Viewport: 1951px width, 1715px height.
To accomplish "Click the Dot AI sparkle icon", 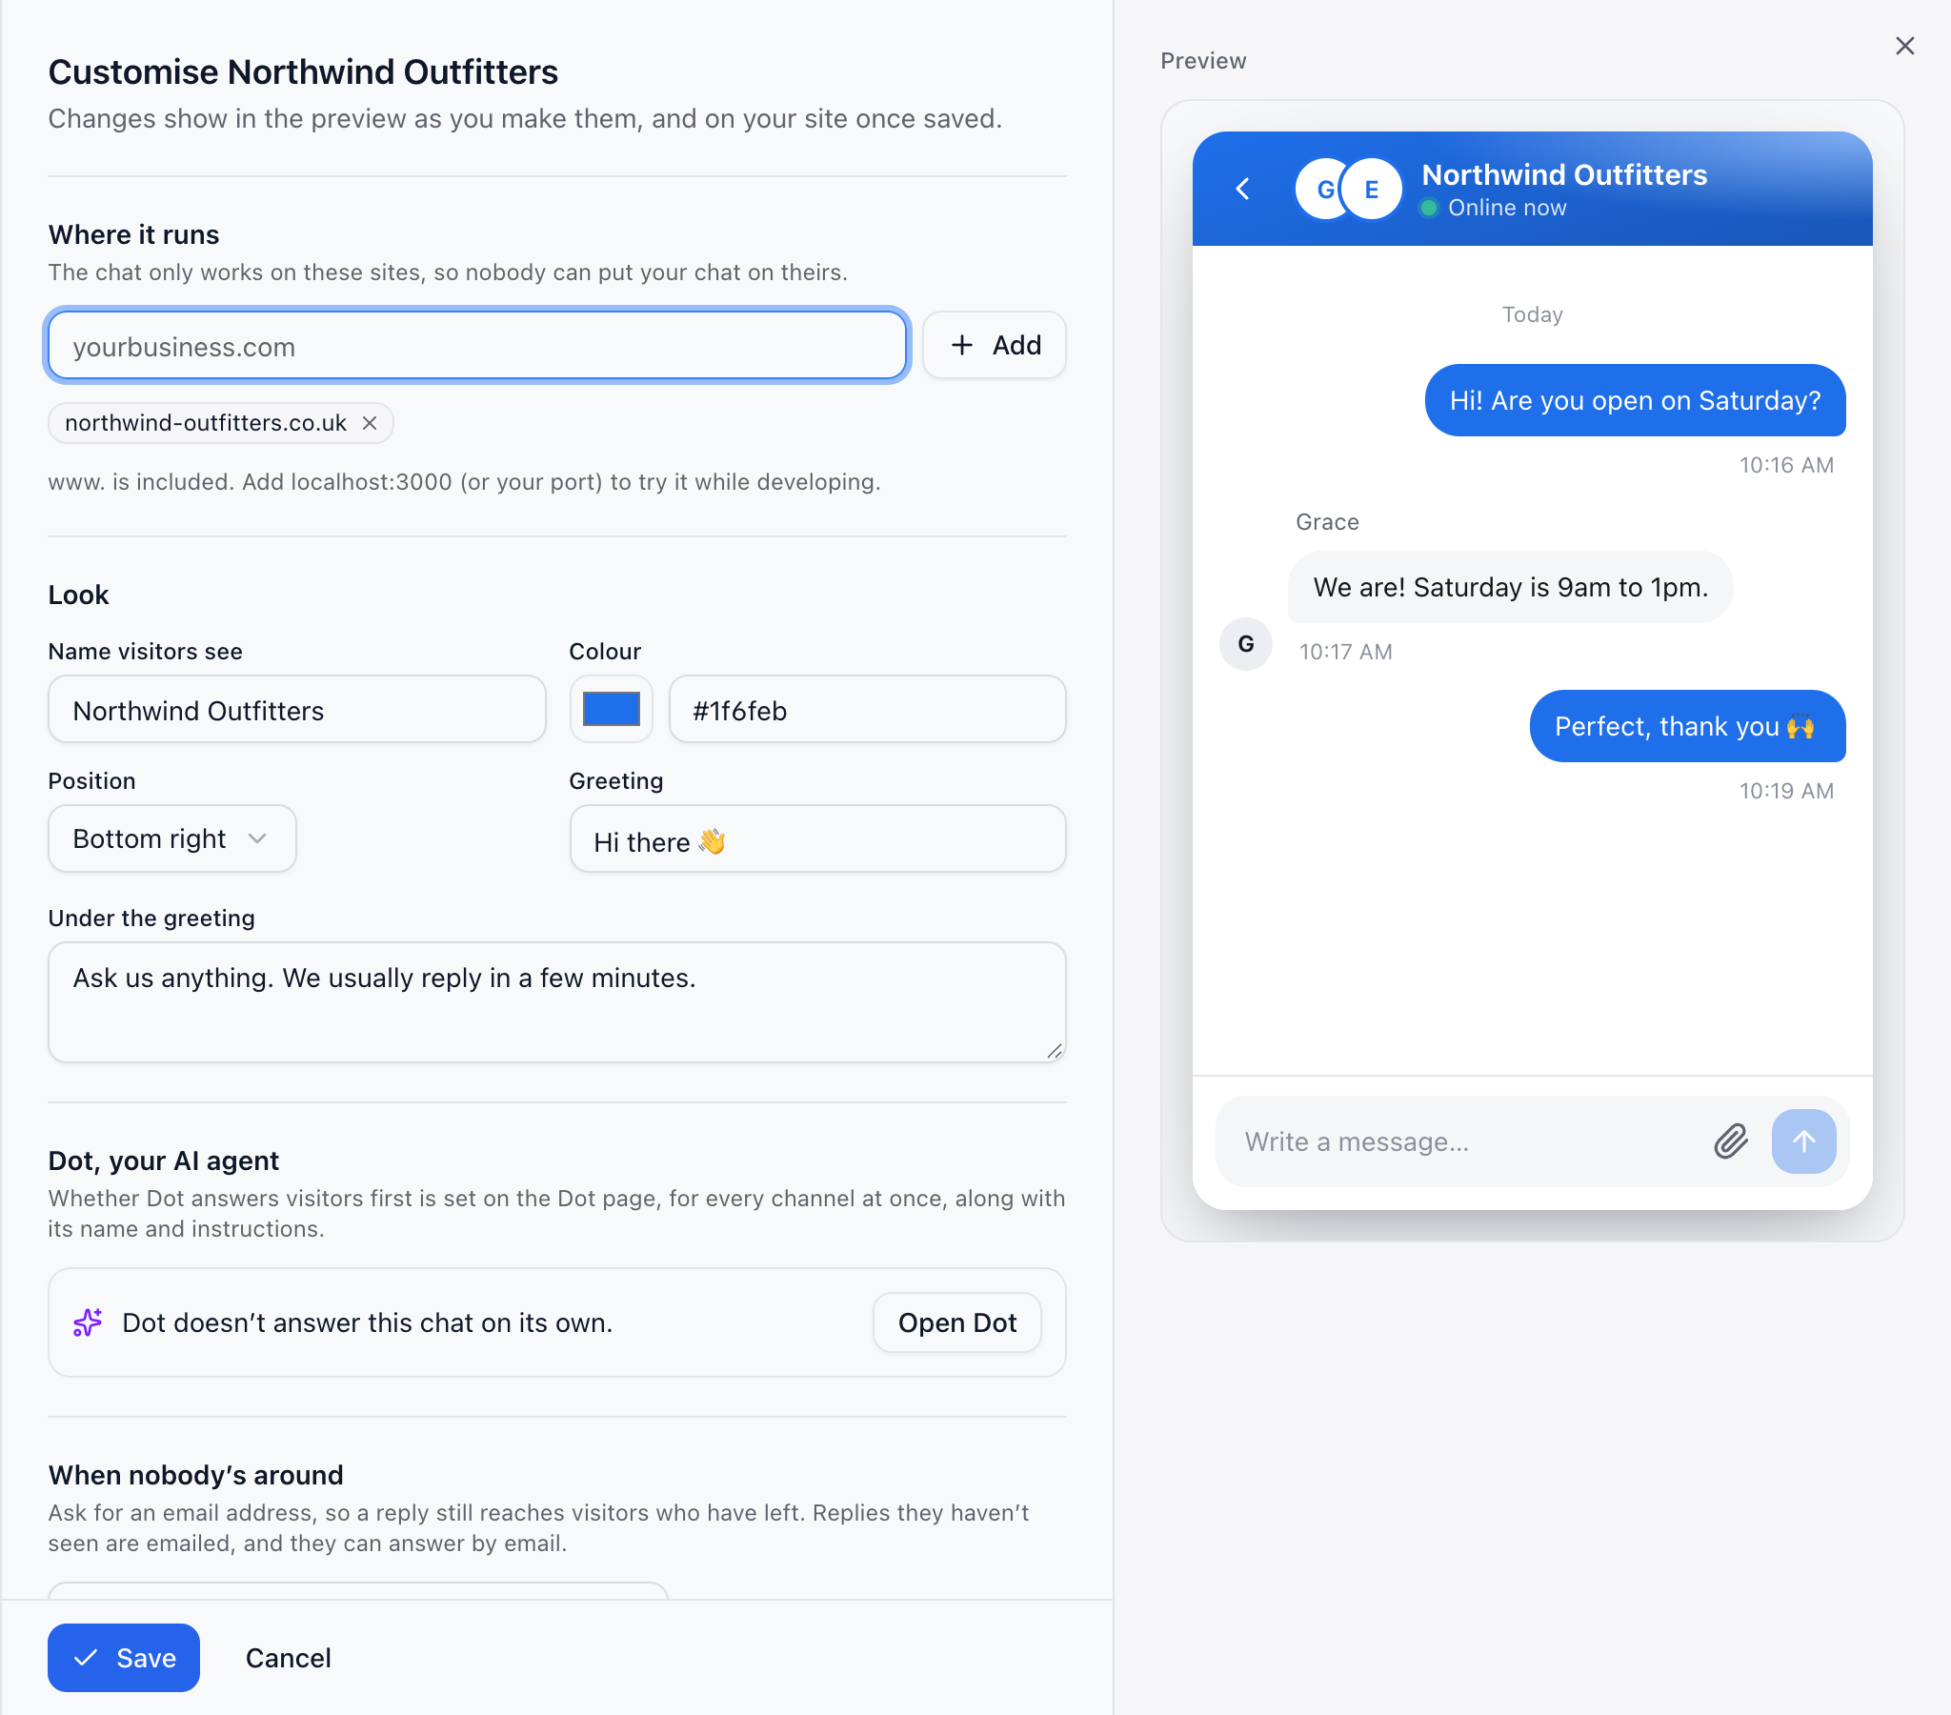I will pyautogui.click(x=88, y=1322).
